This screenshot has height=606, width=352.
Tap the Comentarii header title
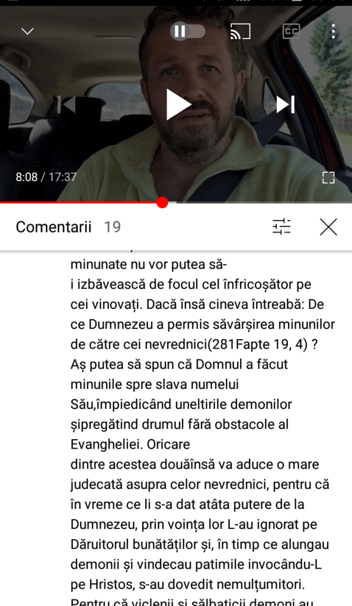tap(53, 227)
